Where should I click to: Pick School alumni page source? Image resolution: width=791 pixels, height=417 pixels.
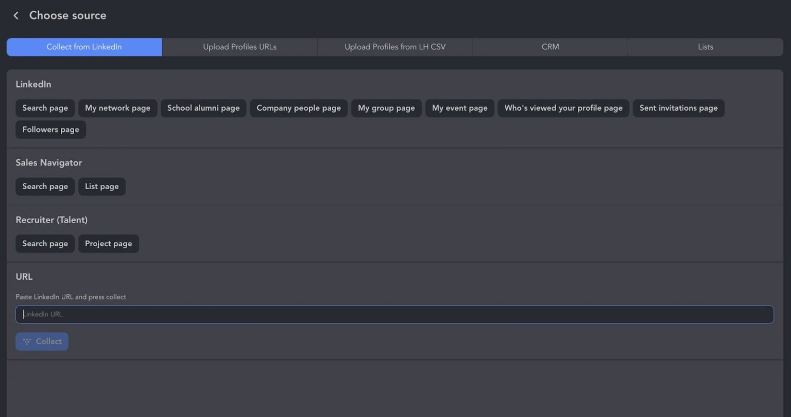[203, 108]
